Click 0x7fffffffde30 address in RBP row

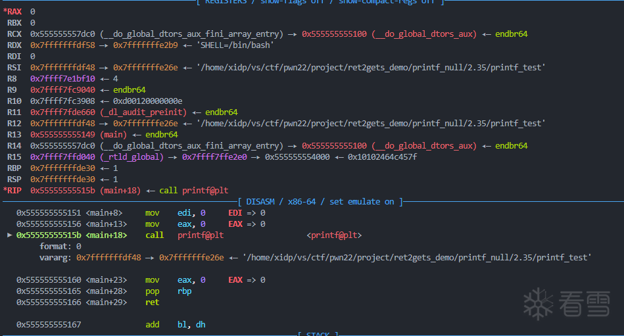[62, 168]
